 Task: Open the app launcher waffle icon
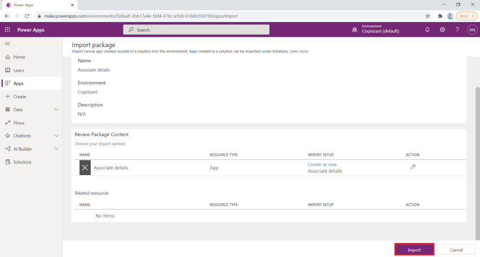click(7, 30)
